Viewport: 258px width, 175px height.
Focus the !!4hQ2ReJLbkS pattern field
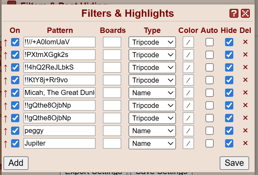tap(60, 67)
